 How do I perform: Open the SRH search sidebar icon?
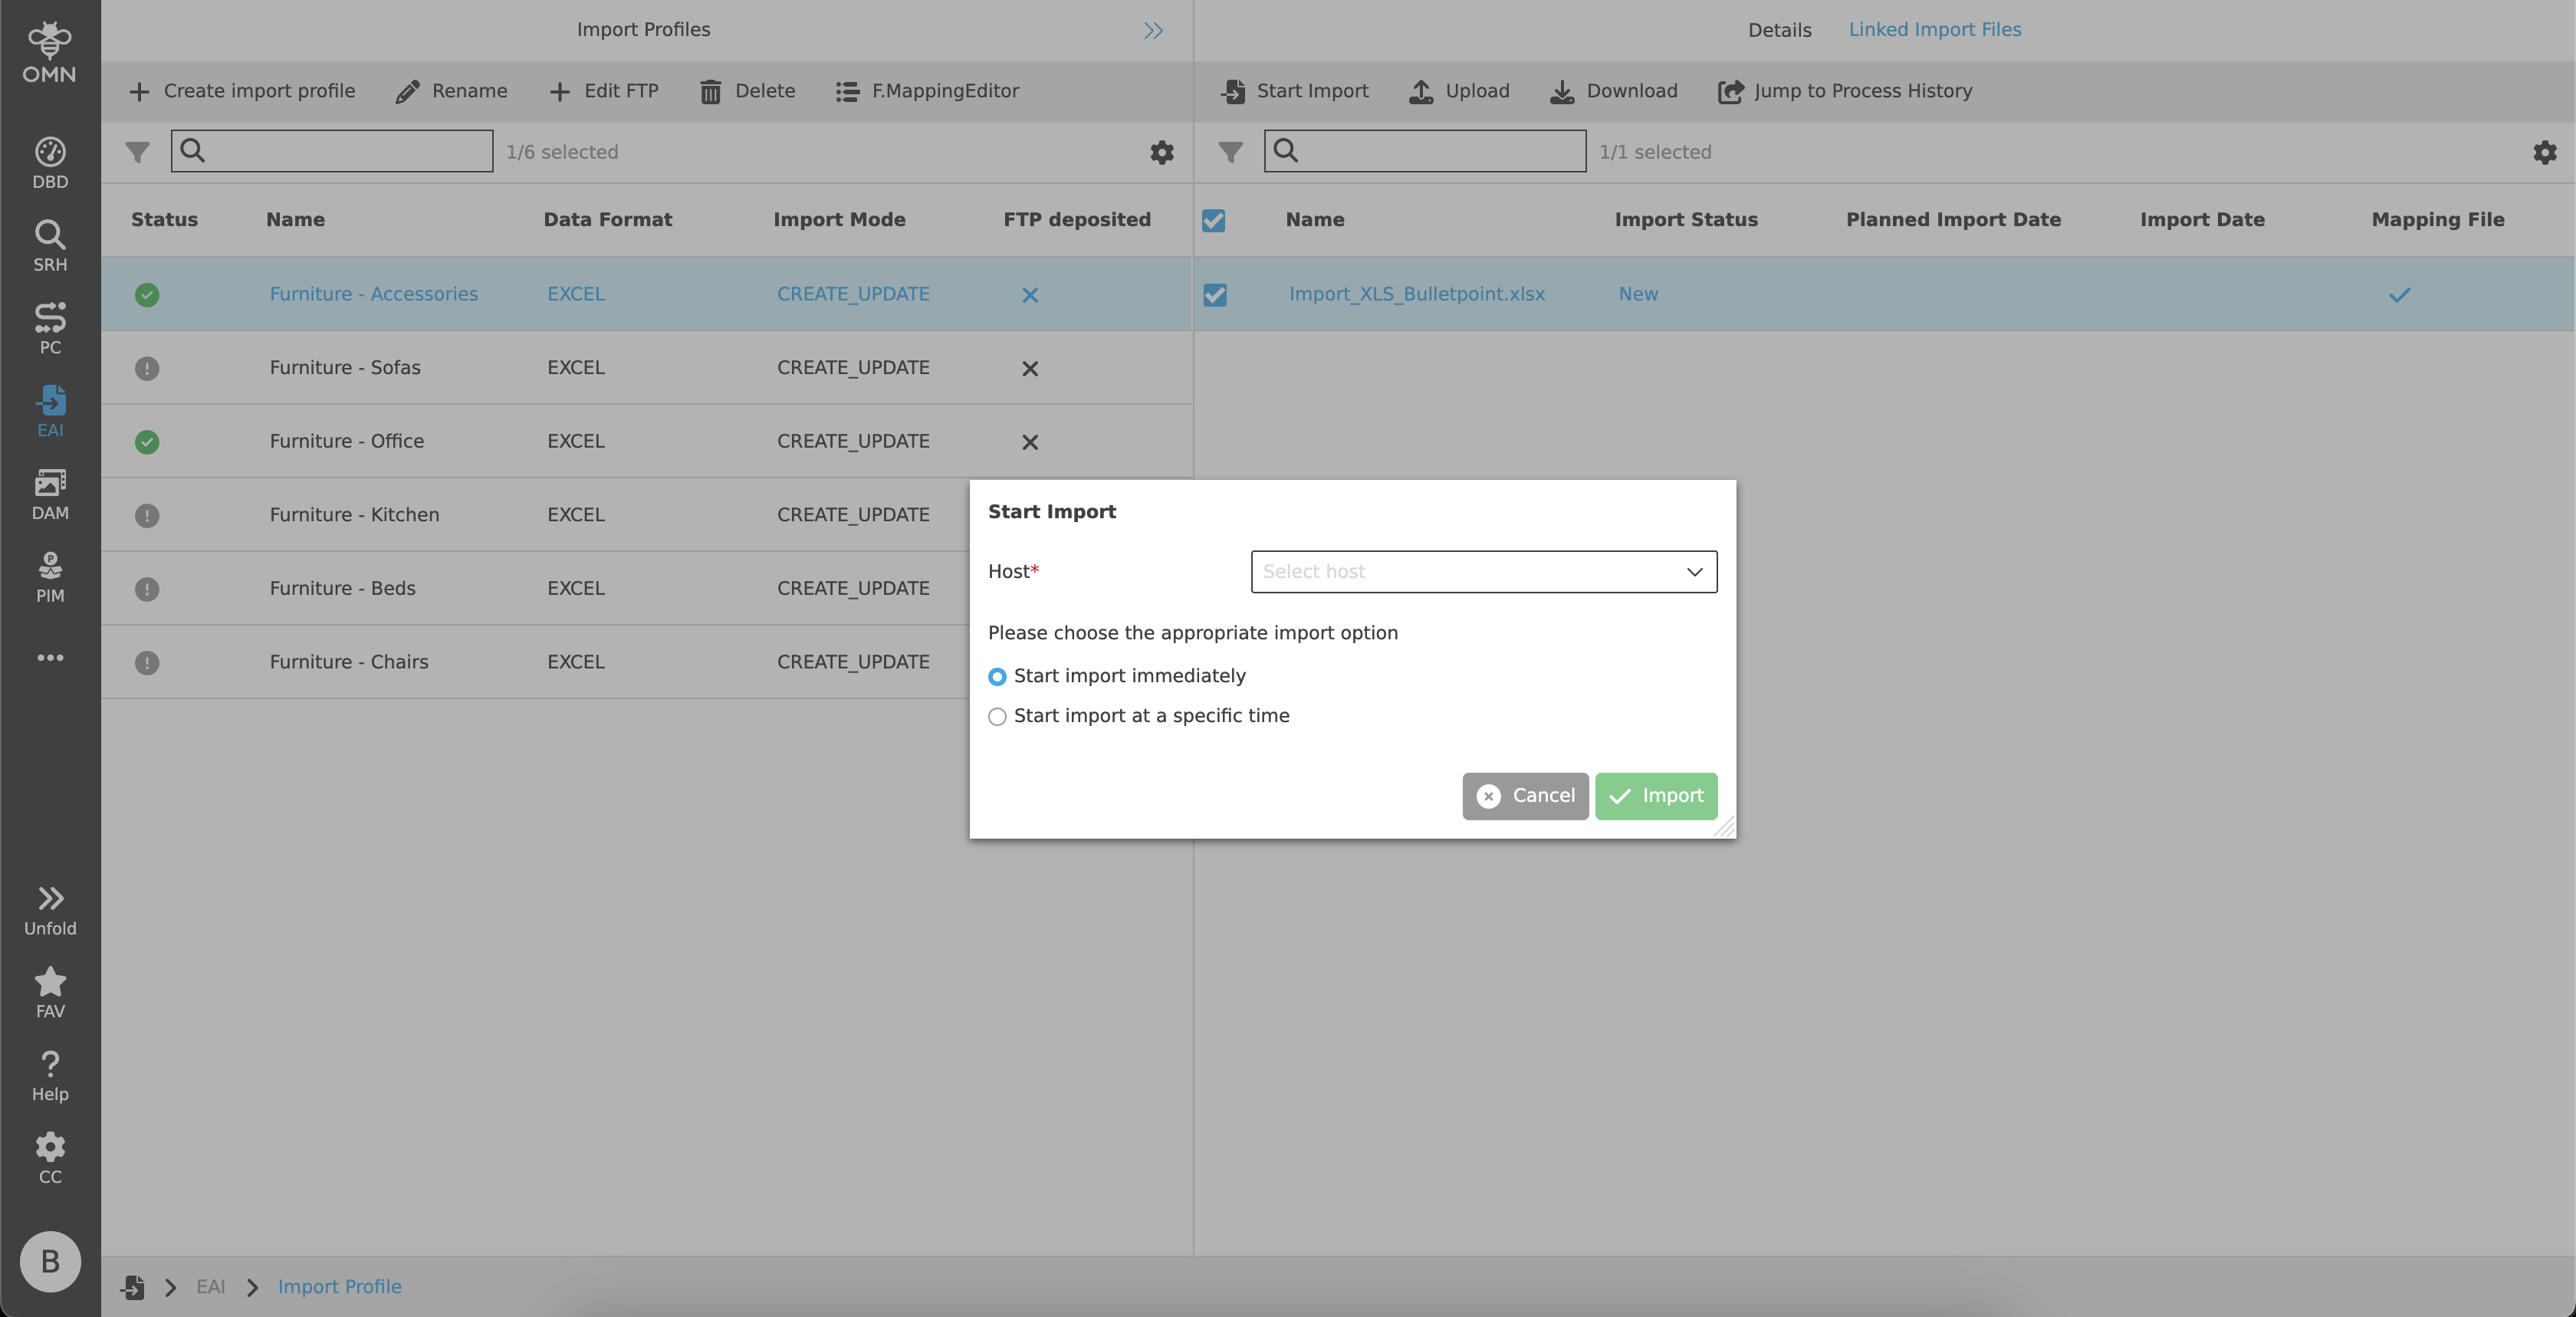(x=50, y=245)
